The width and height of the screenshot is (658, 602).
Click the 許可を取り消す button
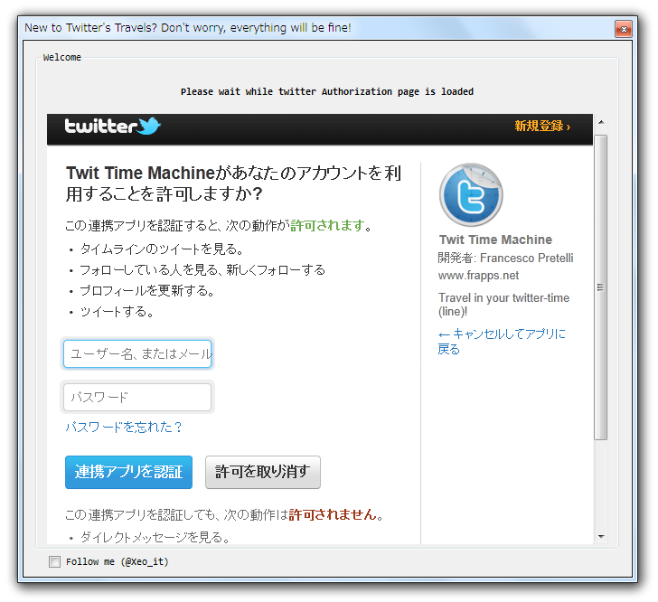[x=263, y=472]
